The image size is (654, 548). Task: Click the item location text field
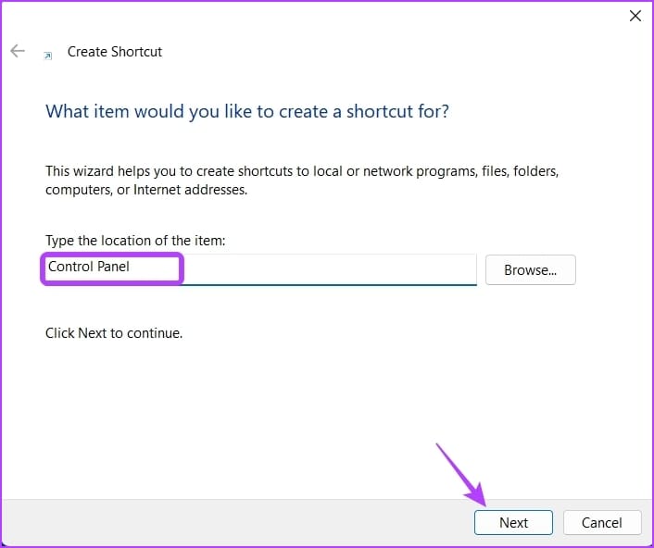tap(260, 269)
